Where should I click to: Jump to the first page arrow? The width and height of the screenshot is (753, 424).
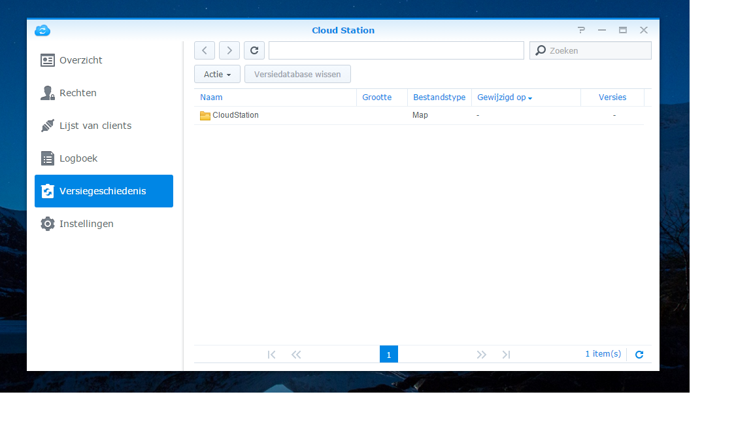coord(272,355)
